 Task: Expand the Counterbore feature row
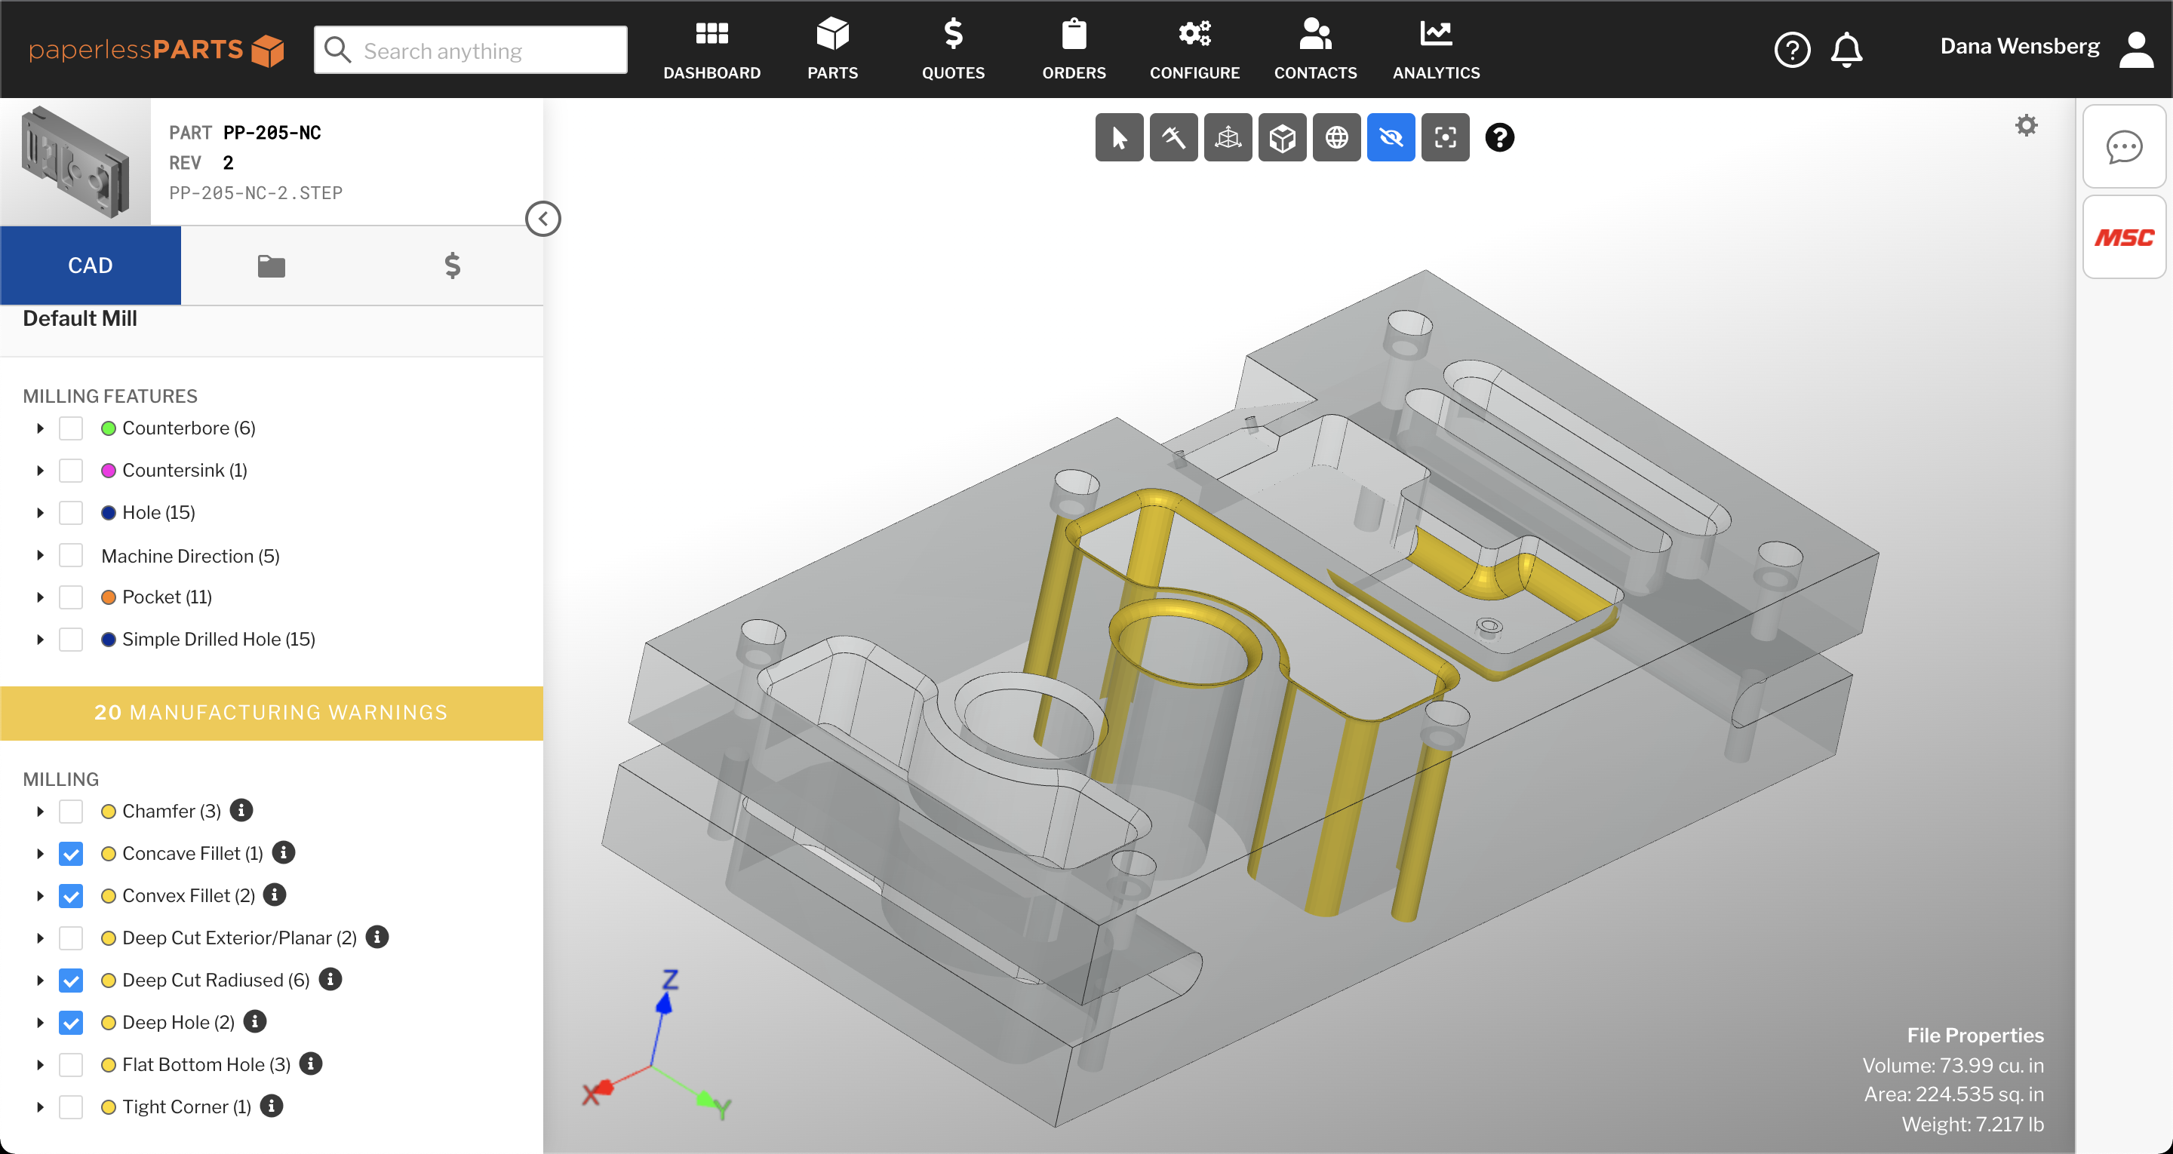tap(38, 427)
